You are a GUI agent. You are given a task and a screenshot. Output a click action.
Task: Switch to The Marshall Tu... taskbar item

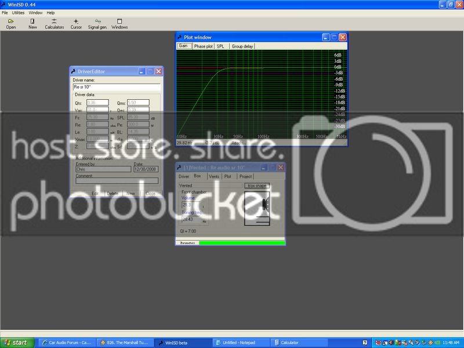click(125, 343)
